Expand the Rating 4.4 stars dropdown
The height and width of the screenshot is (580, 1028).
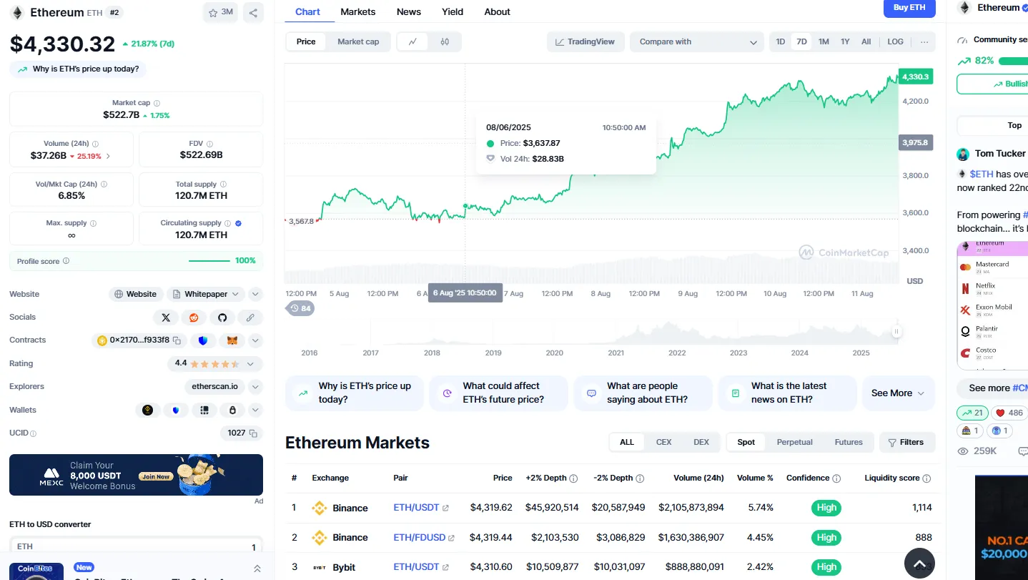pyautogui.click(x=250, y=364)
